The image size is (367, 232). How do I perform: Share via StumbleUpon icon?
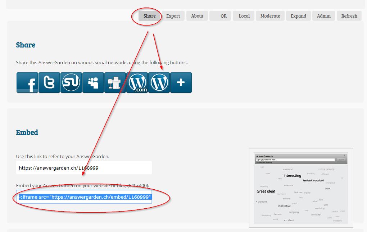[71, 82]
